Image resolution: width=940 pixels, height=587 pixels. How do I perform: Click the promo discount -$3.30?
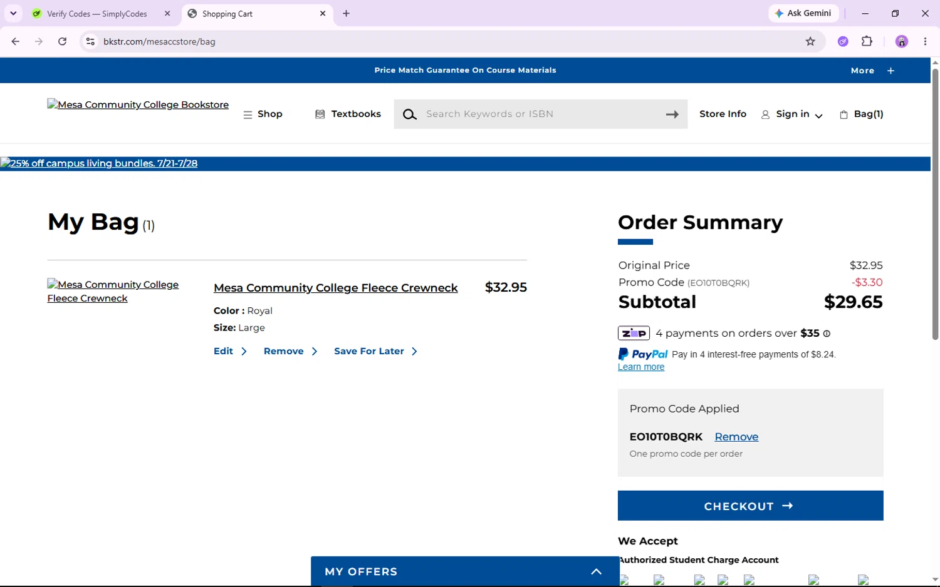point(867,282)
